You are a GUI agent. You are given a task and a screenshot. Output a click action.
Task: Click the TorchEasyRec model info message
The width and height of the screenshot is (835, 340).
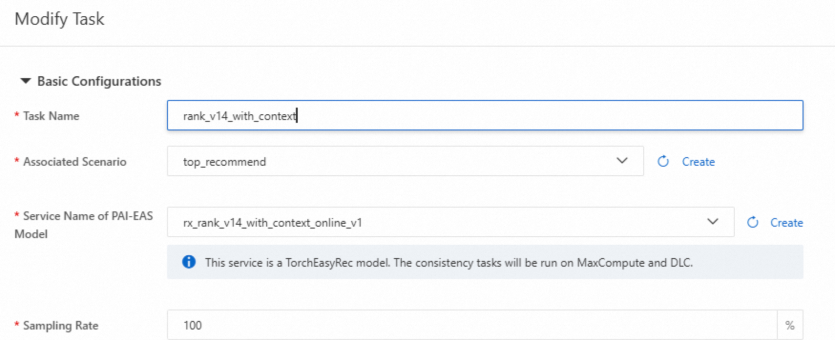click(x=449, y=263)
